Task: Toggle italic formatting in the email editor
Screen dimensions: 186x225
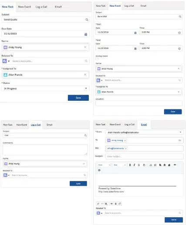Action: coord(134,165)
